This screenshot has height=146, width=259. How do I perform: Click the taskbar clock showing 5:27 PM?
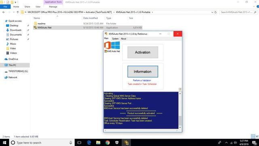(x=244, y=142)
